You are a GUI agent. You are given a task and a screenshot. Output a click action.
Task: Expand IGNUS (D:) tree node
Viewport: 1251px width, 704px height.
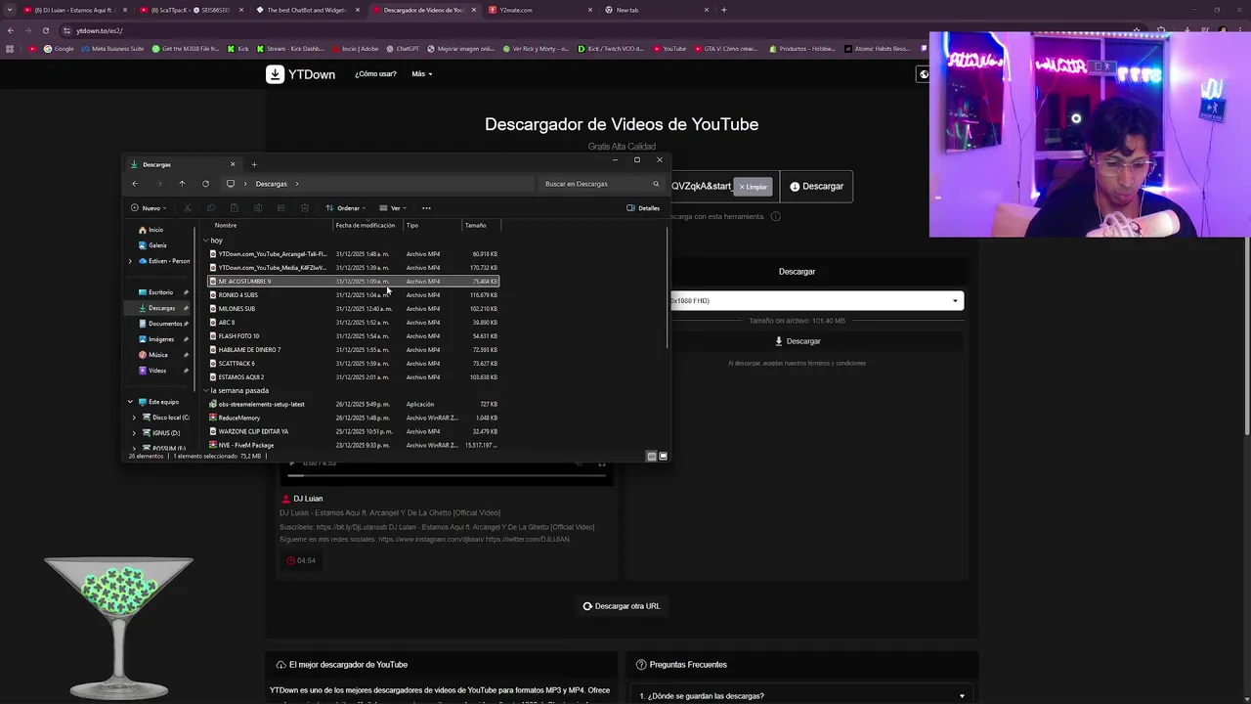pyautogui.click(x=135, y=433)
